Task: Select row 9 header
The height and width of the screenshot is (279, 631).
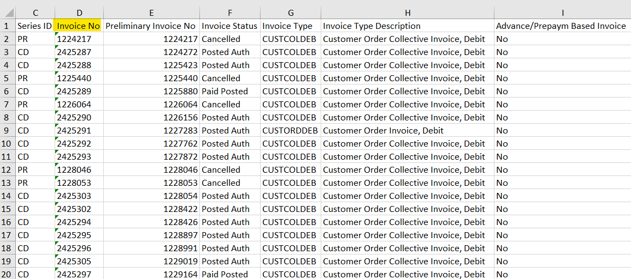Action: pyautogui.click(x=8, y=131)
